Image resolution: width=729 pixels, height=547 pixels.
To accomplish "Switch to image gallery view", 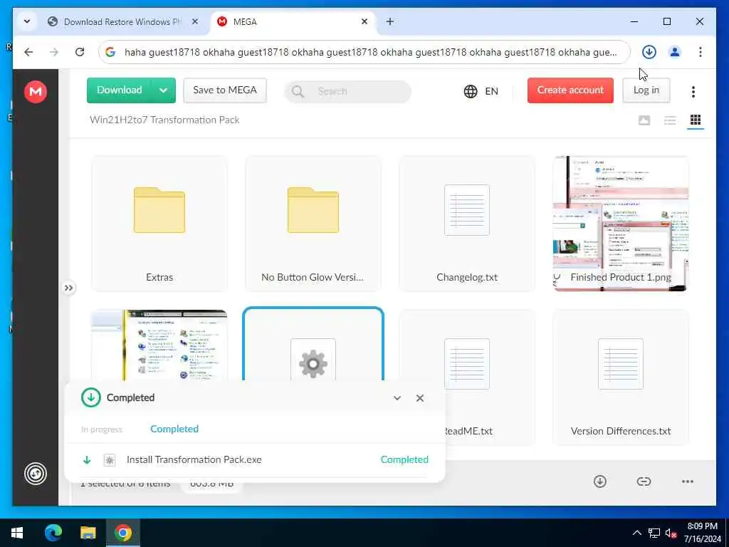I will tap(644, 120).
